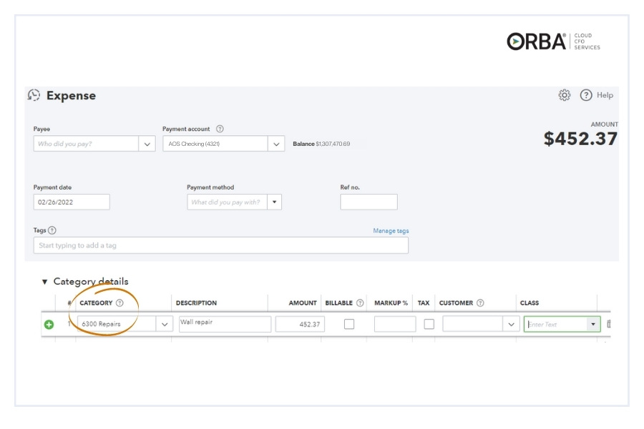The width and height of the screenshot is (644, 429).
Task: Click the Ref no. input field
Action: [x=369, y=202]
